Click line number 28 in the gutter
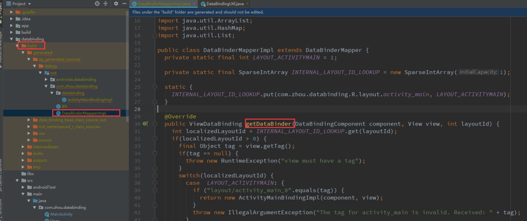This screenshot has width=527, height=221. pos(137,109)
